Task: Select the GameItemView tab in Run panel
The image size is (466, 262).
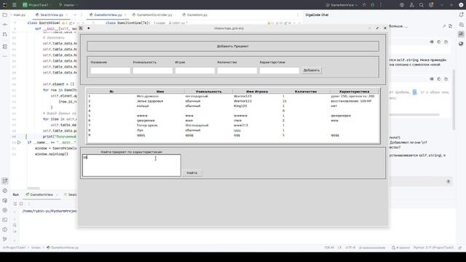Action: coord(42,194)
